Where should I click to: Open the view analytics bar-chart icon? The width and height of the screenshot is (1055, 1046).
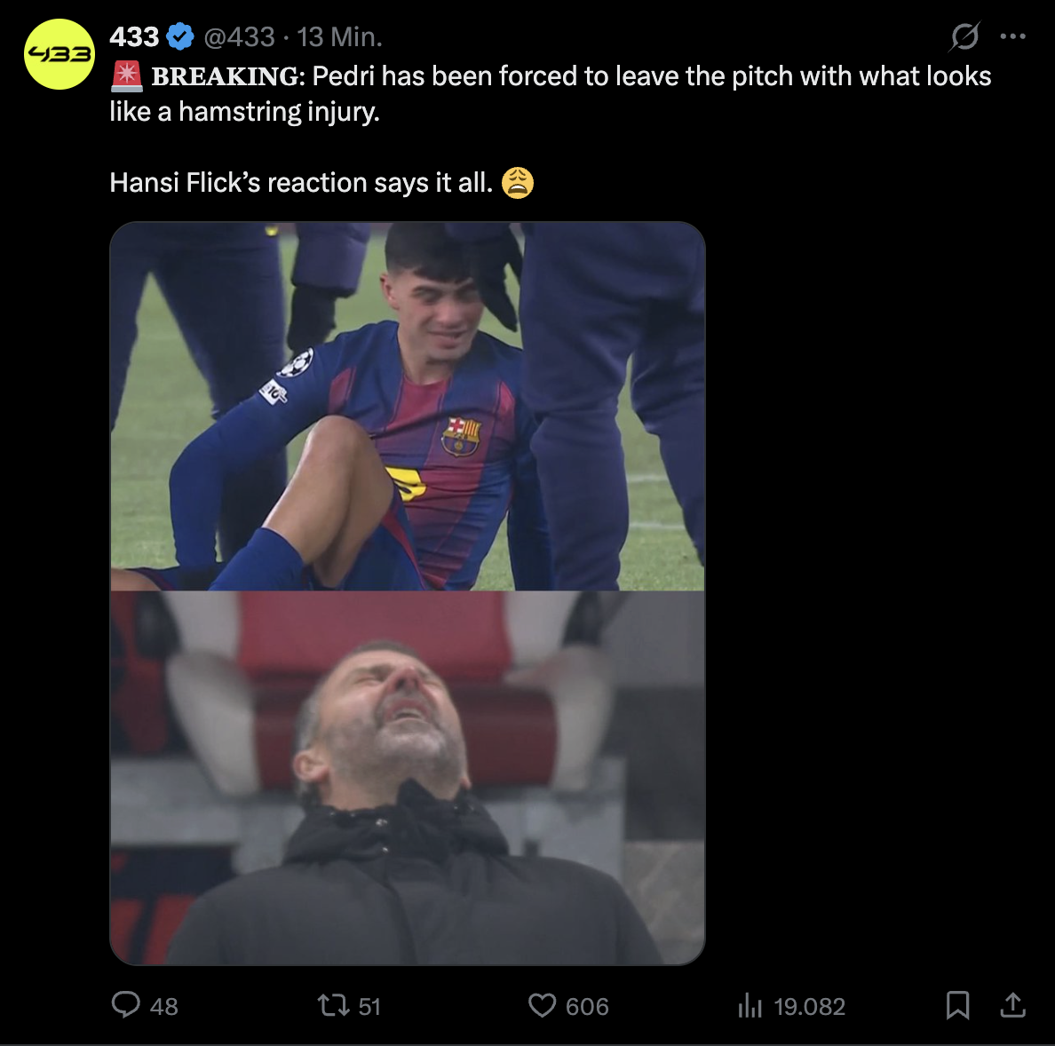pos(750,1005)
